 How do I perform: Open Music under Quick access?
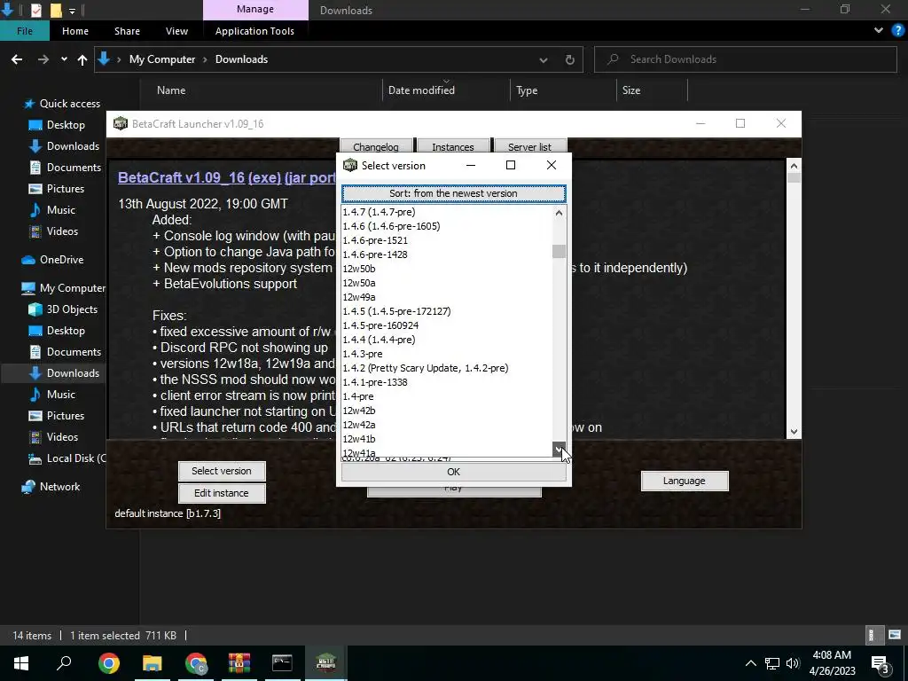click(61, 209)
